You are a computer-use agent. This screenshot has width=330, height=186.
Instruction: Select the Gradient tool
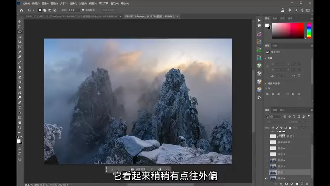pos(20,82)
